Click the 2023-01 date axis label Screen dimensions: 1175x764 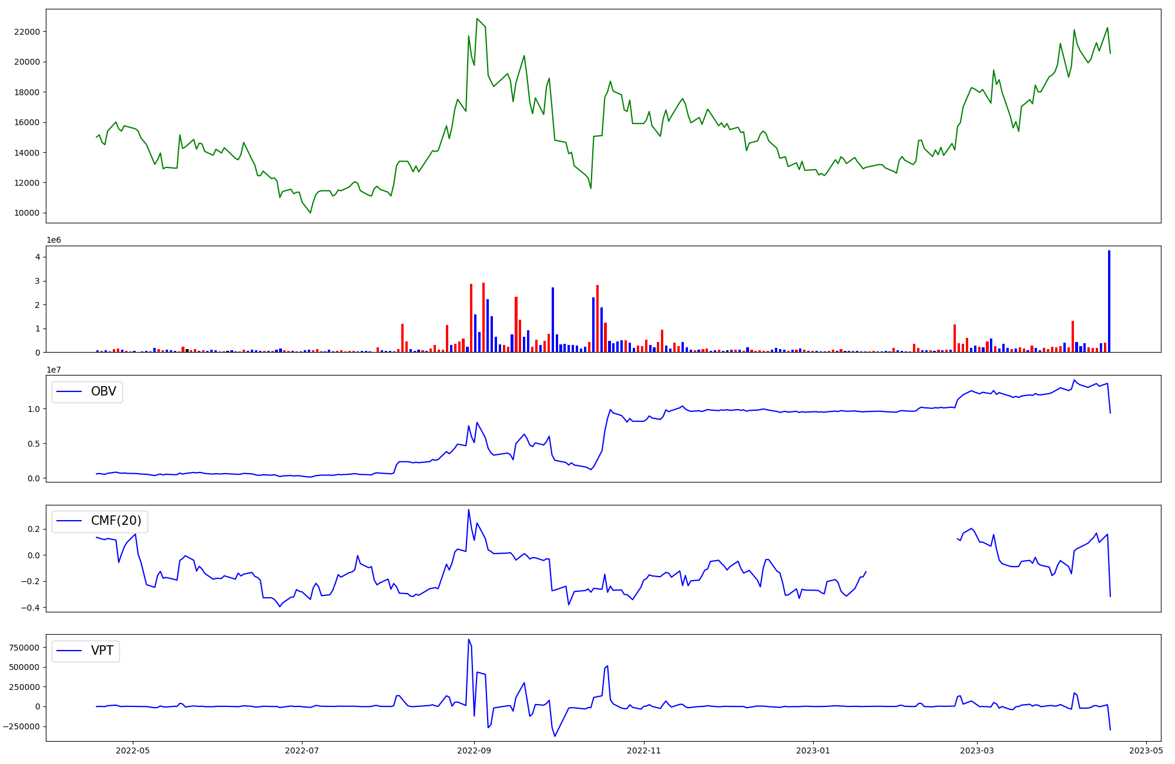click(x=813, y=750)
